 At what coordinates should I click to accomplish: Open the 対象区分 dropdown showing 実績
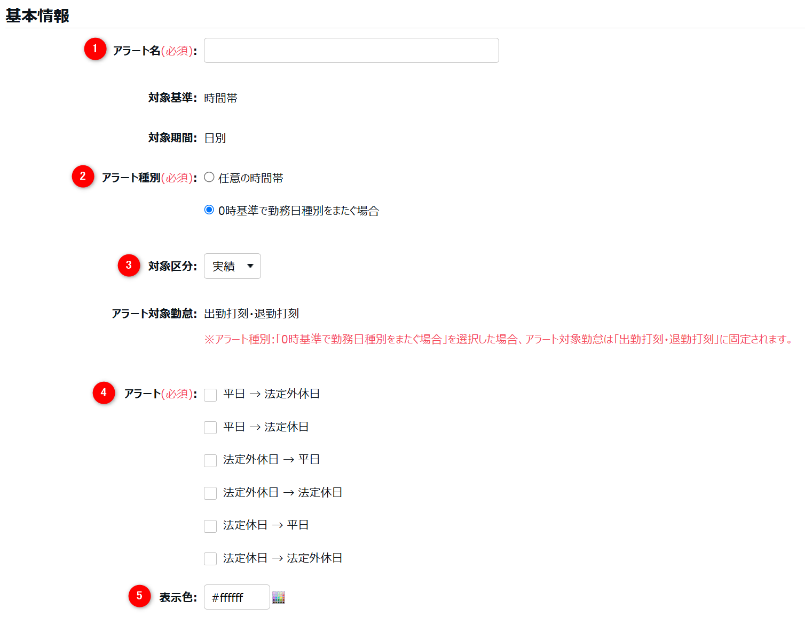point(232,266)
